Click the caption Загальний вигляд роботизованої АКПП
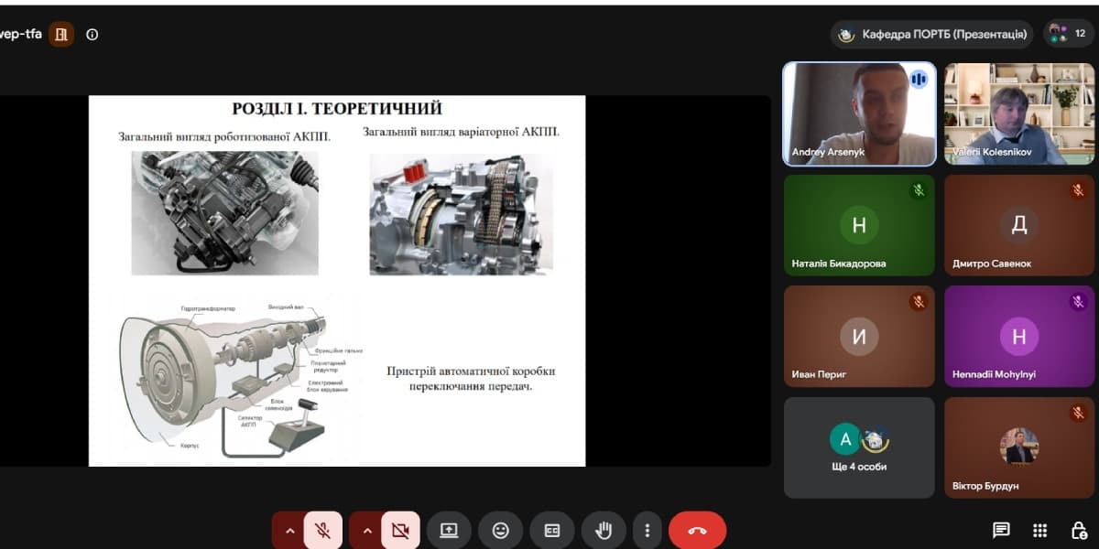This screenshot has width=1099, height=549. pos(224,136)
